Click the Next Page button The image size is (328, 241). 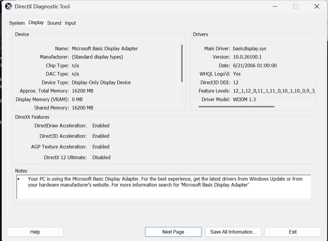click(x=173, y=232)
